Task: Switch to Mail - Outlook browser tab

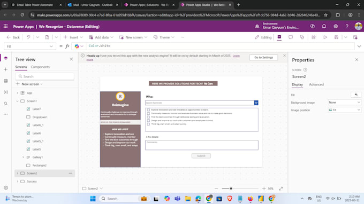Action: click(x=93, y=5)
